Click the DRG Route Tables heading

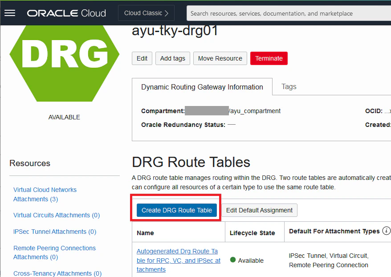point(191,162)
